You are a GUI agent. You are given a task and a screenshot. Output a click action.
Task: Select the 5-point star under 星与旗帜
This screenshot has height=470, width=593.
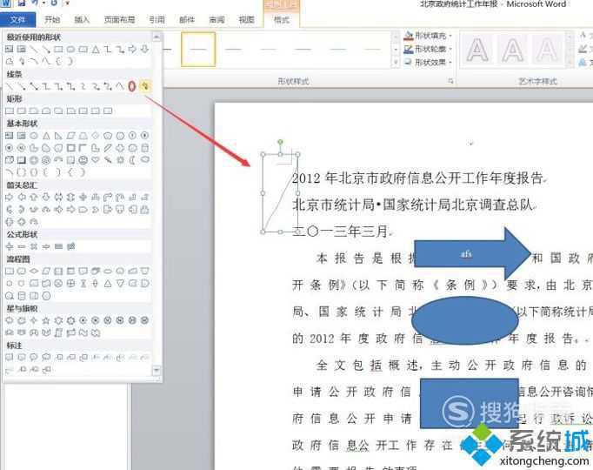(x=46, y=320)
